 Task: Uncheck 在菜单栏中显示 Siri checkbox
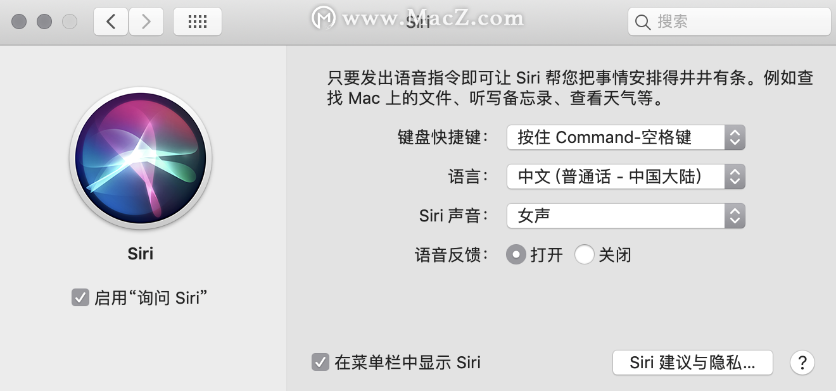320,363
